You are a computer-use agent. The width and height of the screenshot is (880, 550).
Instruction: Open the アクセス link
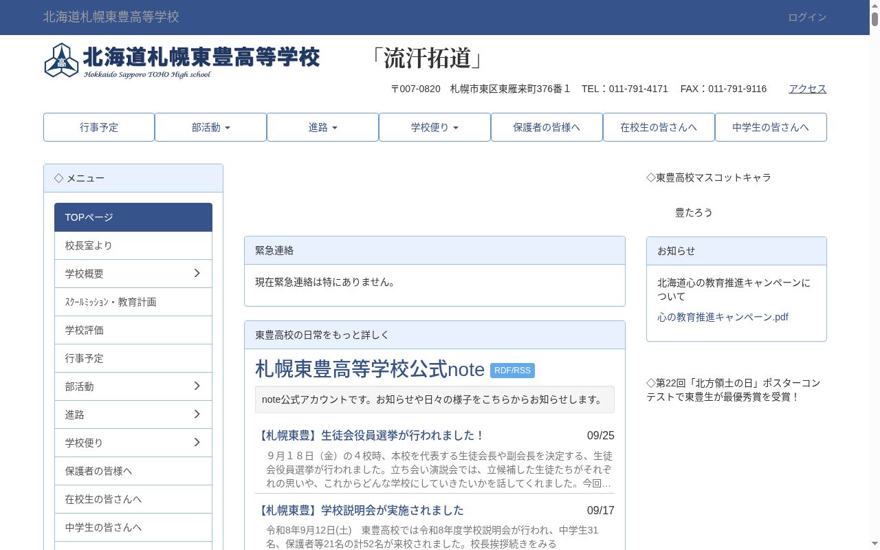[x=807, y=89]
